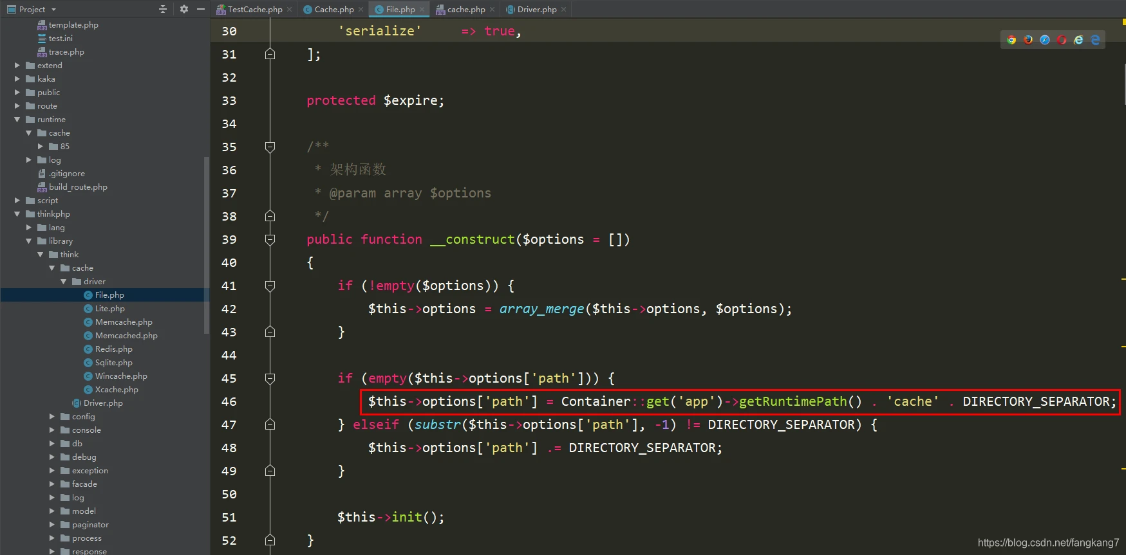Open file in Internet Explorer preview
The image size is (1126, 555).
[1078, 40]
